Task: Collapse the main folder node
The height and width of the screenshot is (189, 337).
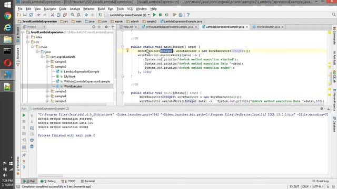Action: point(33,47)
